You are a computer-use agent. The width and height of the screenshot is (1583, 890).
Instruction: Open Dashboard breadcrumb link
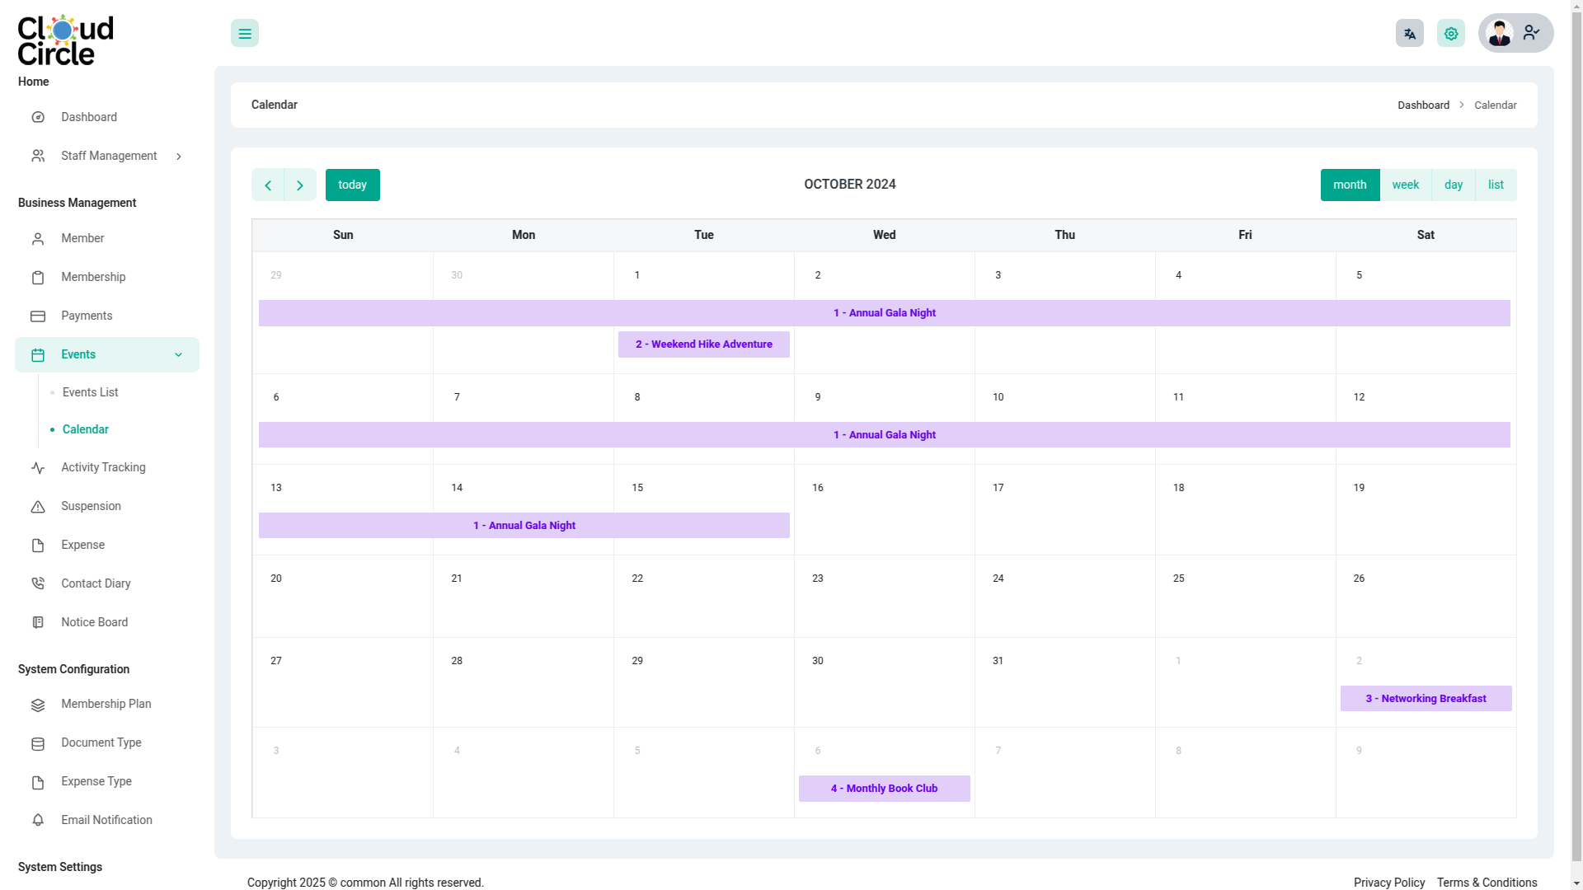1423,105
